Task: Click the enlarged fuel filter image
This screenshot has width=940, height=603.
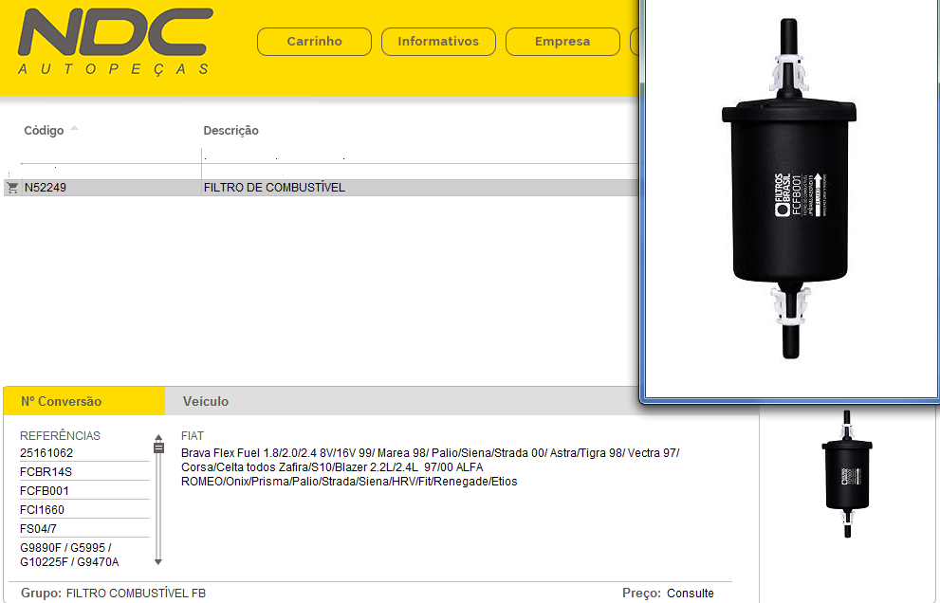Action: (x=789, y=189)
